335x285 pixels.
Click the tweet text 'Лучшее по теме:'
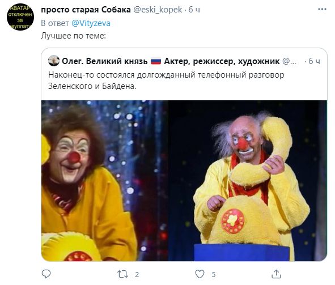[73, 36]
